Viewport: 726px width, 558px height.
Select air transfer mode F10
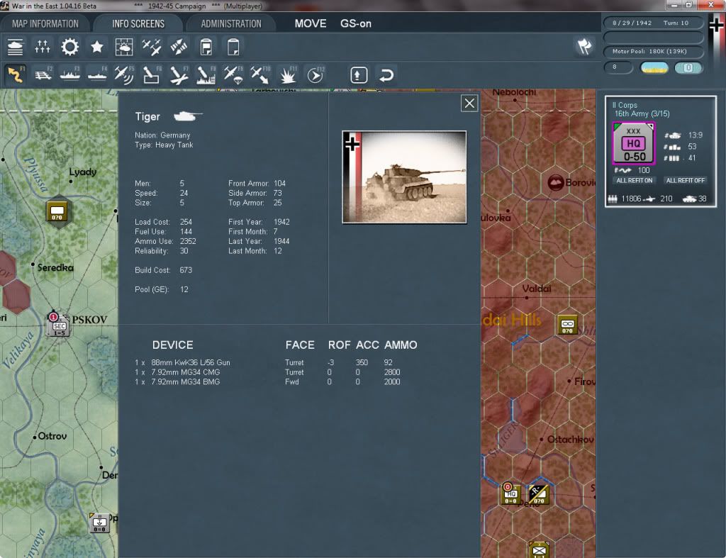tap(259, 75)
